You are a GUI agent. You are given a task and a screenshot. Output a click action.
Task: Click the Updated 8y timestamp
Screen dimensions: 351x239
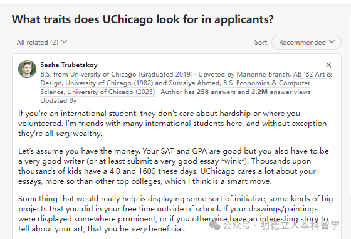point(58,100)
